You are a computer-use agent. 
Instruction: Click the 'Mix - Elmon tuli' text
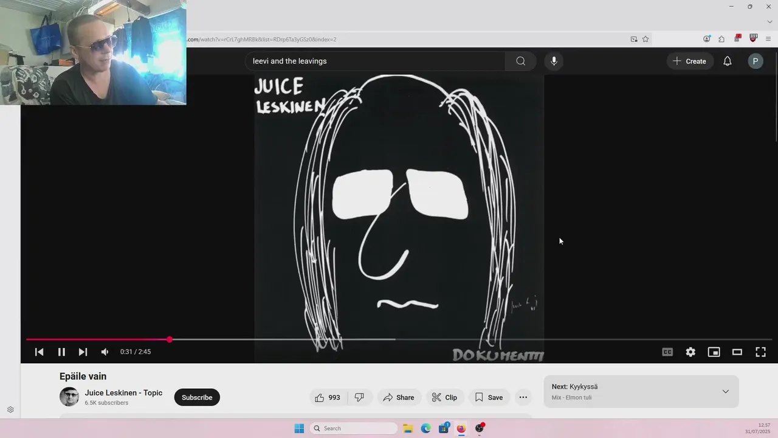click(571, 398)
